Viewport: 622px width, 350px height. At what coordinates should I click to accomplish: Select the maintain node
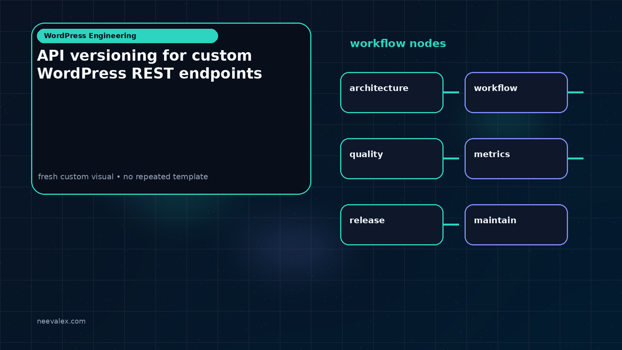coord(516,225)
